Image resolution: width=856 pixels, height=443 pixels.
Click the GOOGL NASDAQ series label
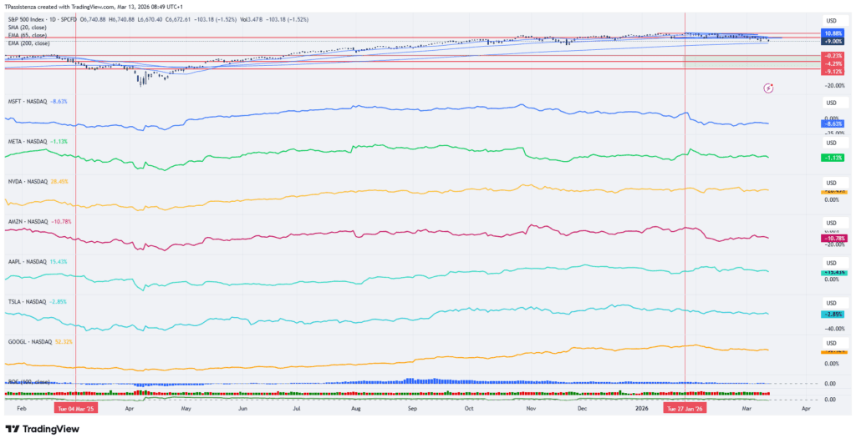[28, 341]
